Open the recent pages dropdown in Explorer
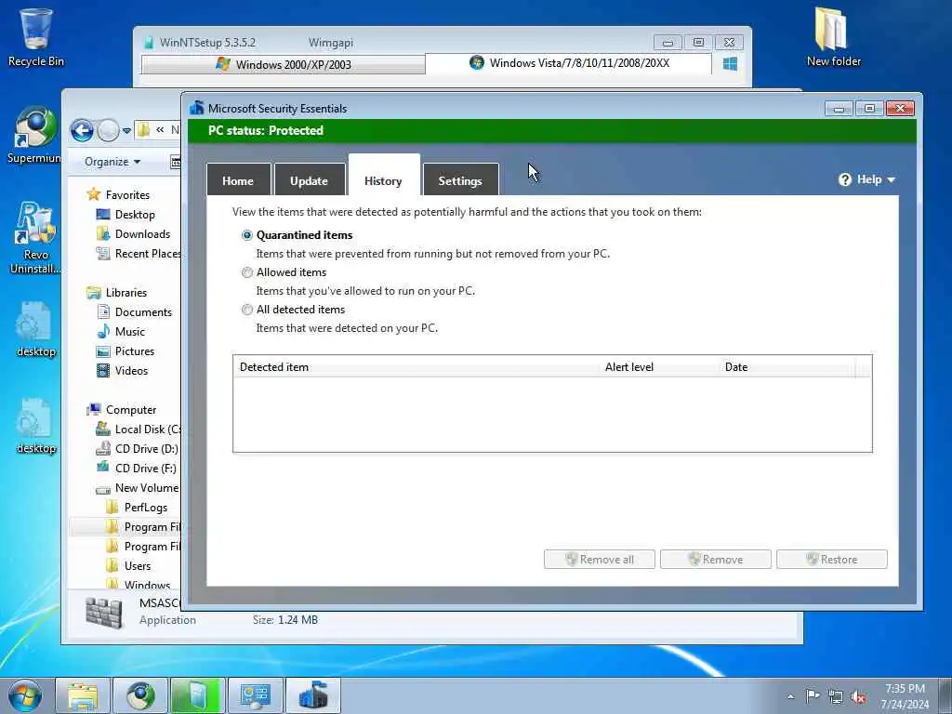952x714 pixels. click(126, 130)
